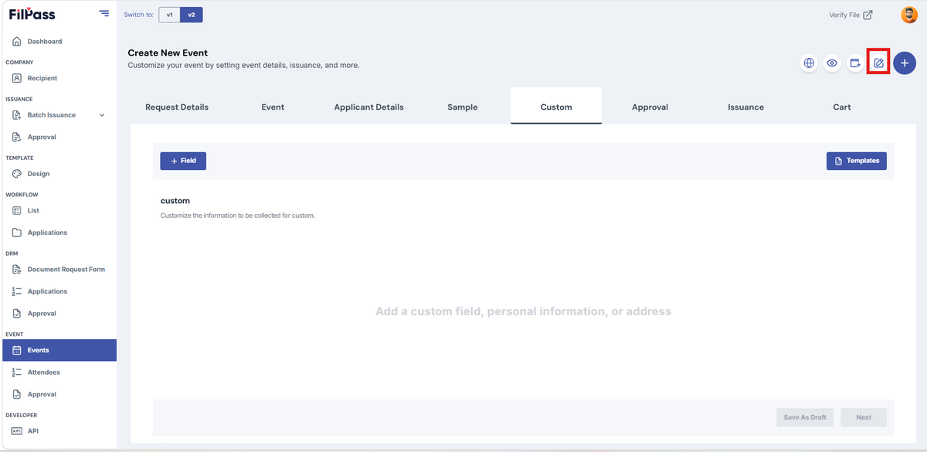The width and height of the screenshot is (927, 452).
Task: Switch to version v1
Action: tap(169, 15)
